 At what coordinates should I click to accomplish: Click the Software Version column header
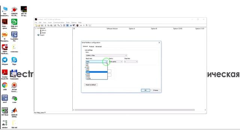[112, 28]
